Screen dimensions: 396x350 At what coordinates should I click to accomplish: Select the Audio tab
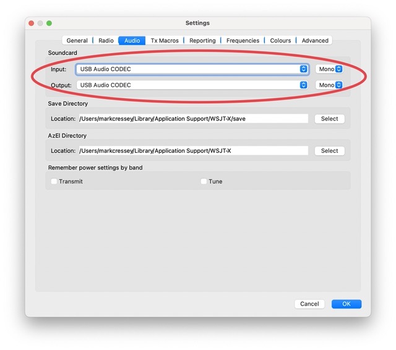[132, 41]
